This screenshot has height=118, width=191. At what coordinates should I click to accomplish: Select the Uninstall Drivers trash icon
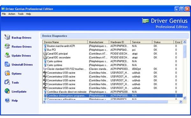[x=7, y=64]
